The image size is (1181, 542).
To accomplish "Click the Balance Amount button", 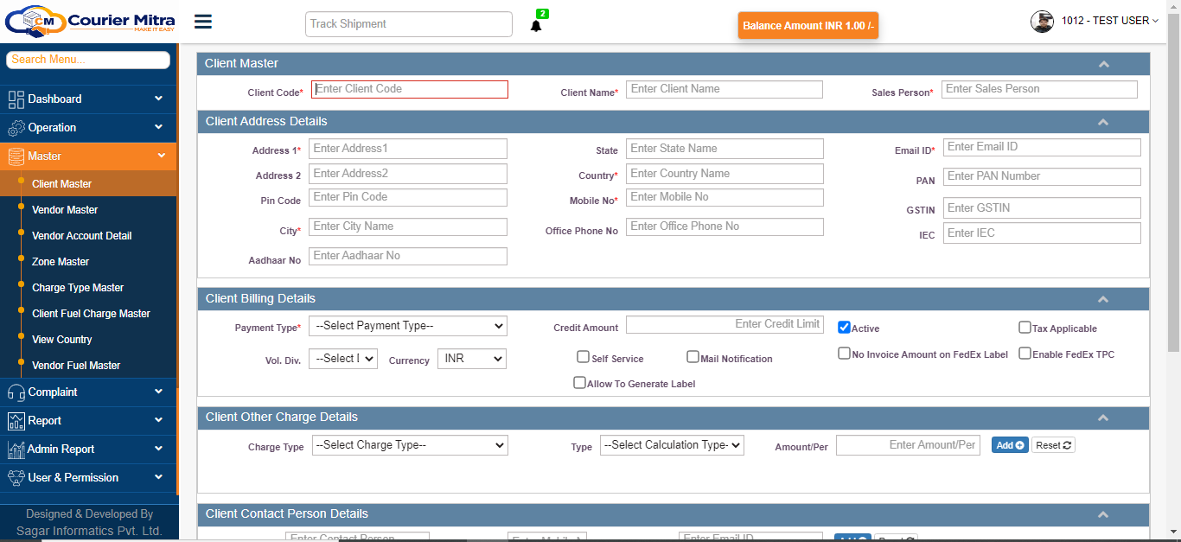I will coord(808,26).
